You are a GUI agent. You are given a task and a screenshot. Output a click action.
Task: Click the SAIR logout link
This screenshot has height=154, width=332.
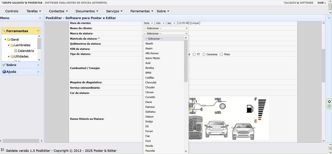[321, 3]
